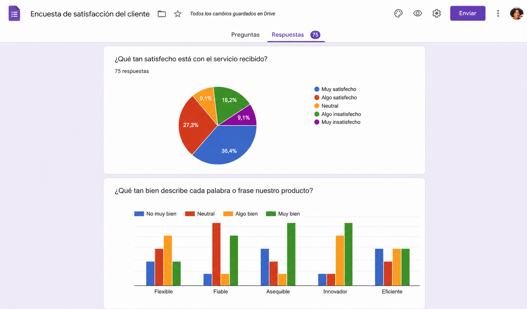Open the more options three-dot menu
The width and height of the screenshot is (527, 309).
click(x=498, y=14)
